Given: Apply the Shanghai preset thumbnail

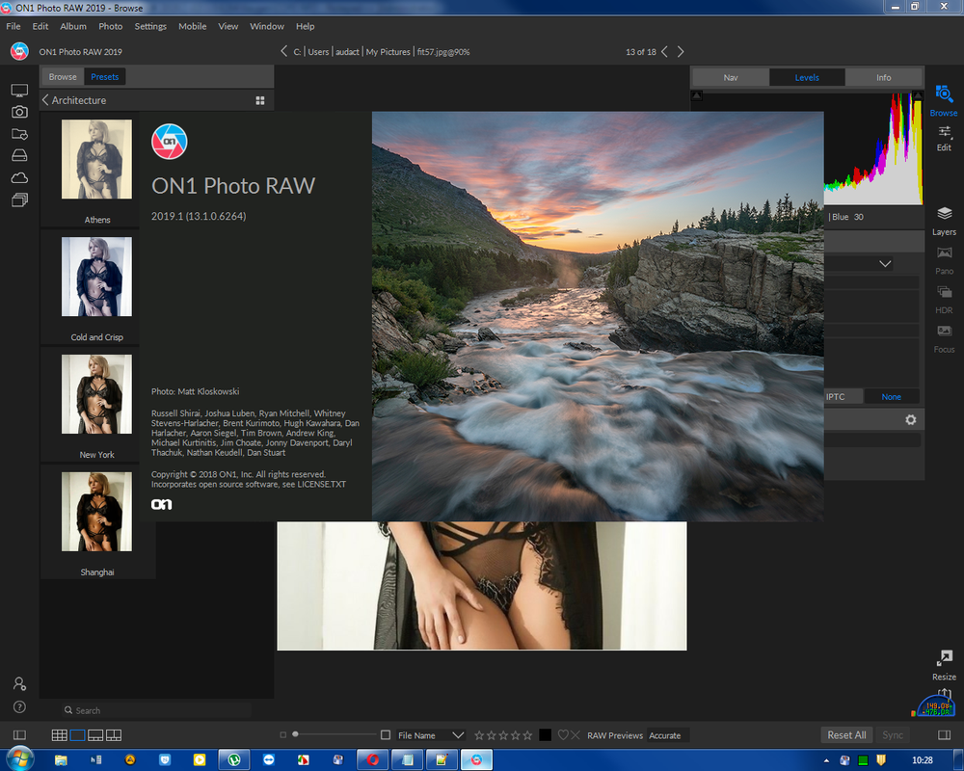Looking at the screenshot, I should tap(96, 512).
